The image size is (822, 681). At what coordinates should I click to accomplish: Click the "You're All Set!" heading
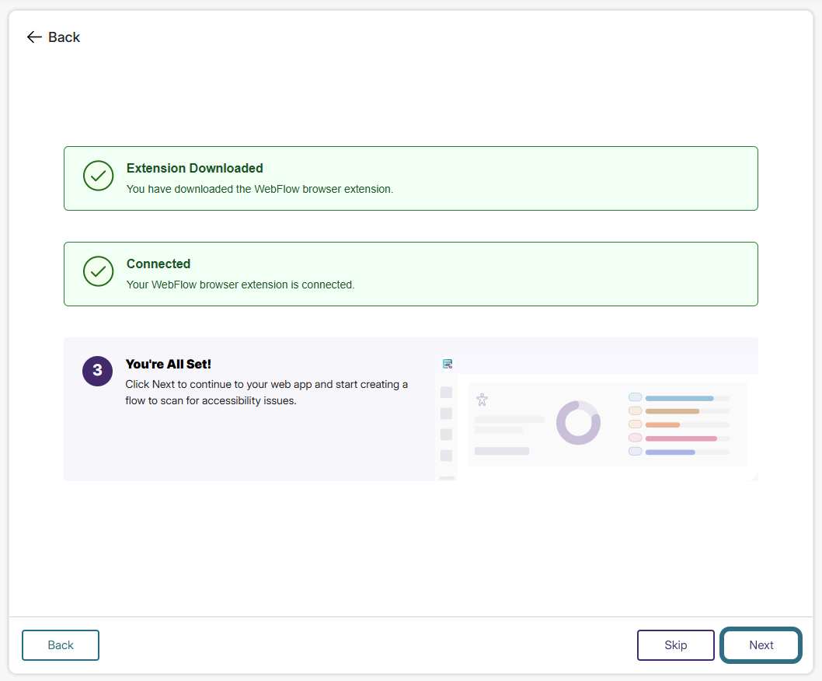click(x=169, y=364)
